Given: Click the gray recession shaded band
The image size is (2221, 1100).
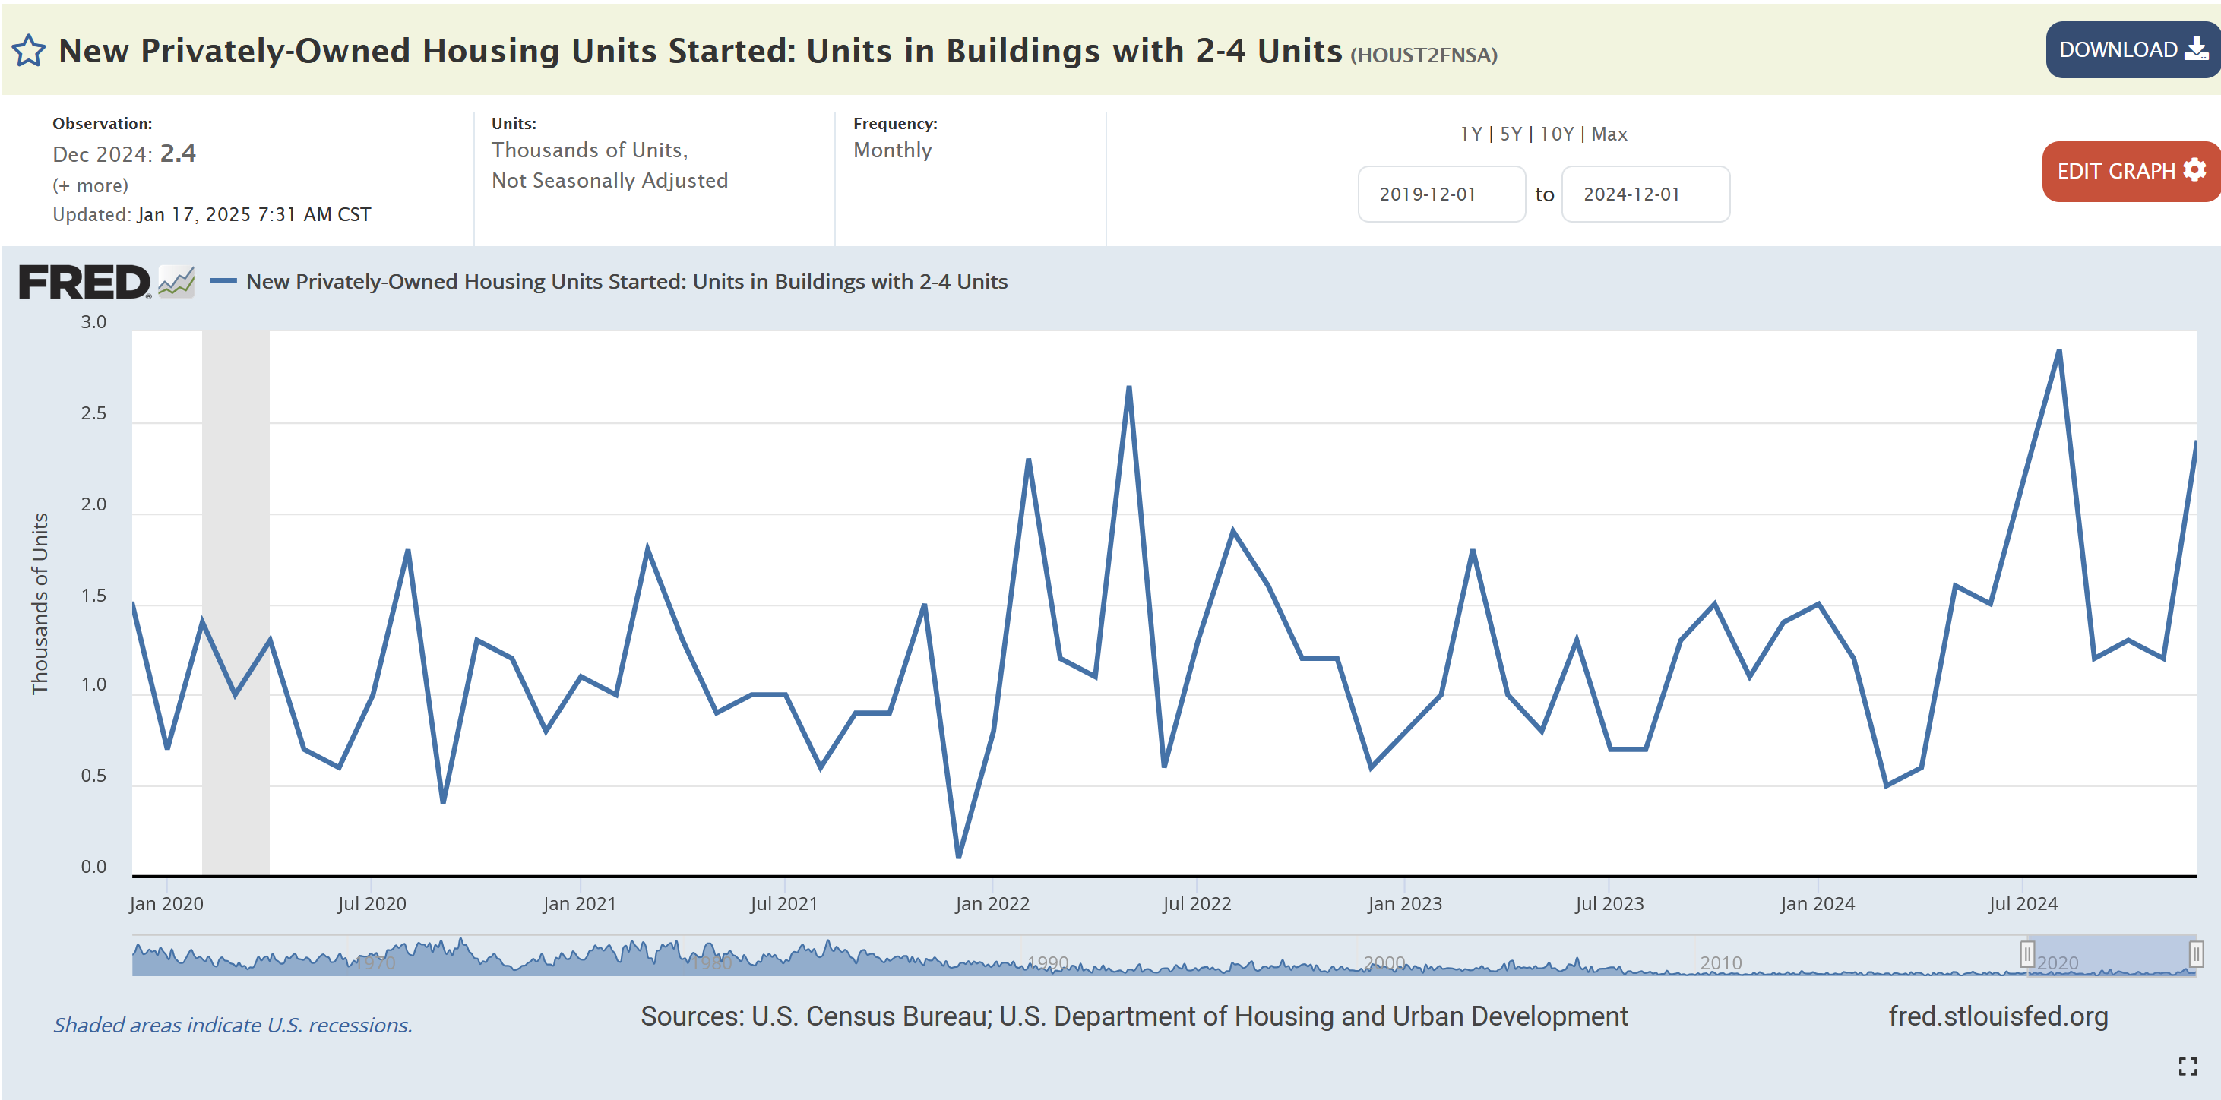Looking at the screenshot, I should 236,603.
